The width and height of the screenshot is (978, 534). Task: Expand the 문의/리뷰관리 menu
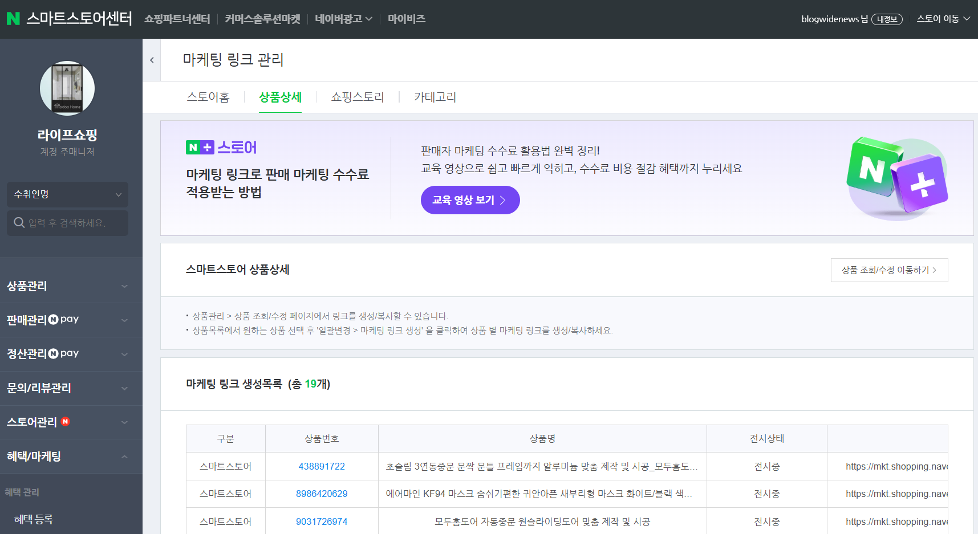71,388
